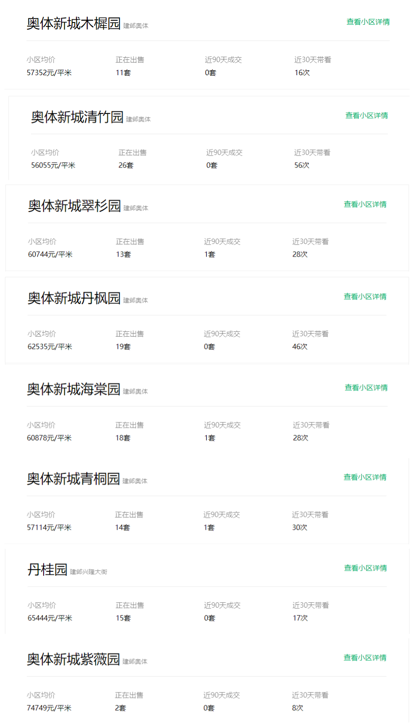This screenshot has width=414, height=727.
Task: Select the 奥体新城丹枫园 title text
Action: point(74,298)
